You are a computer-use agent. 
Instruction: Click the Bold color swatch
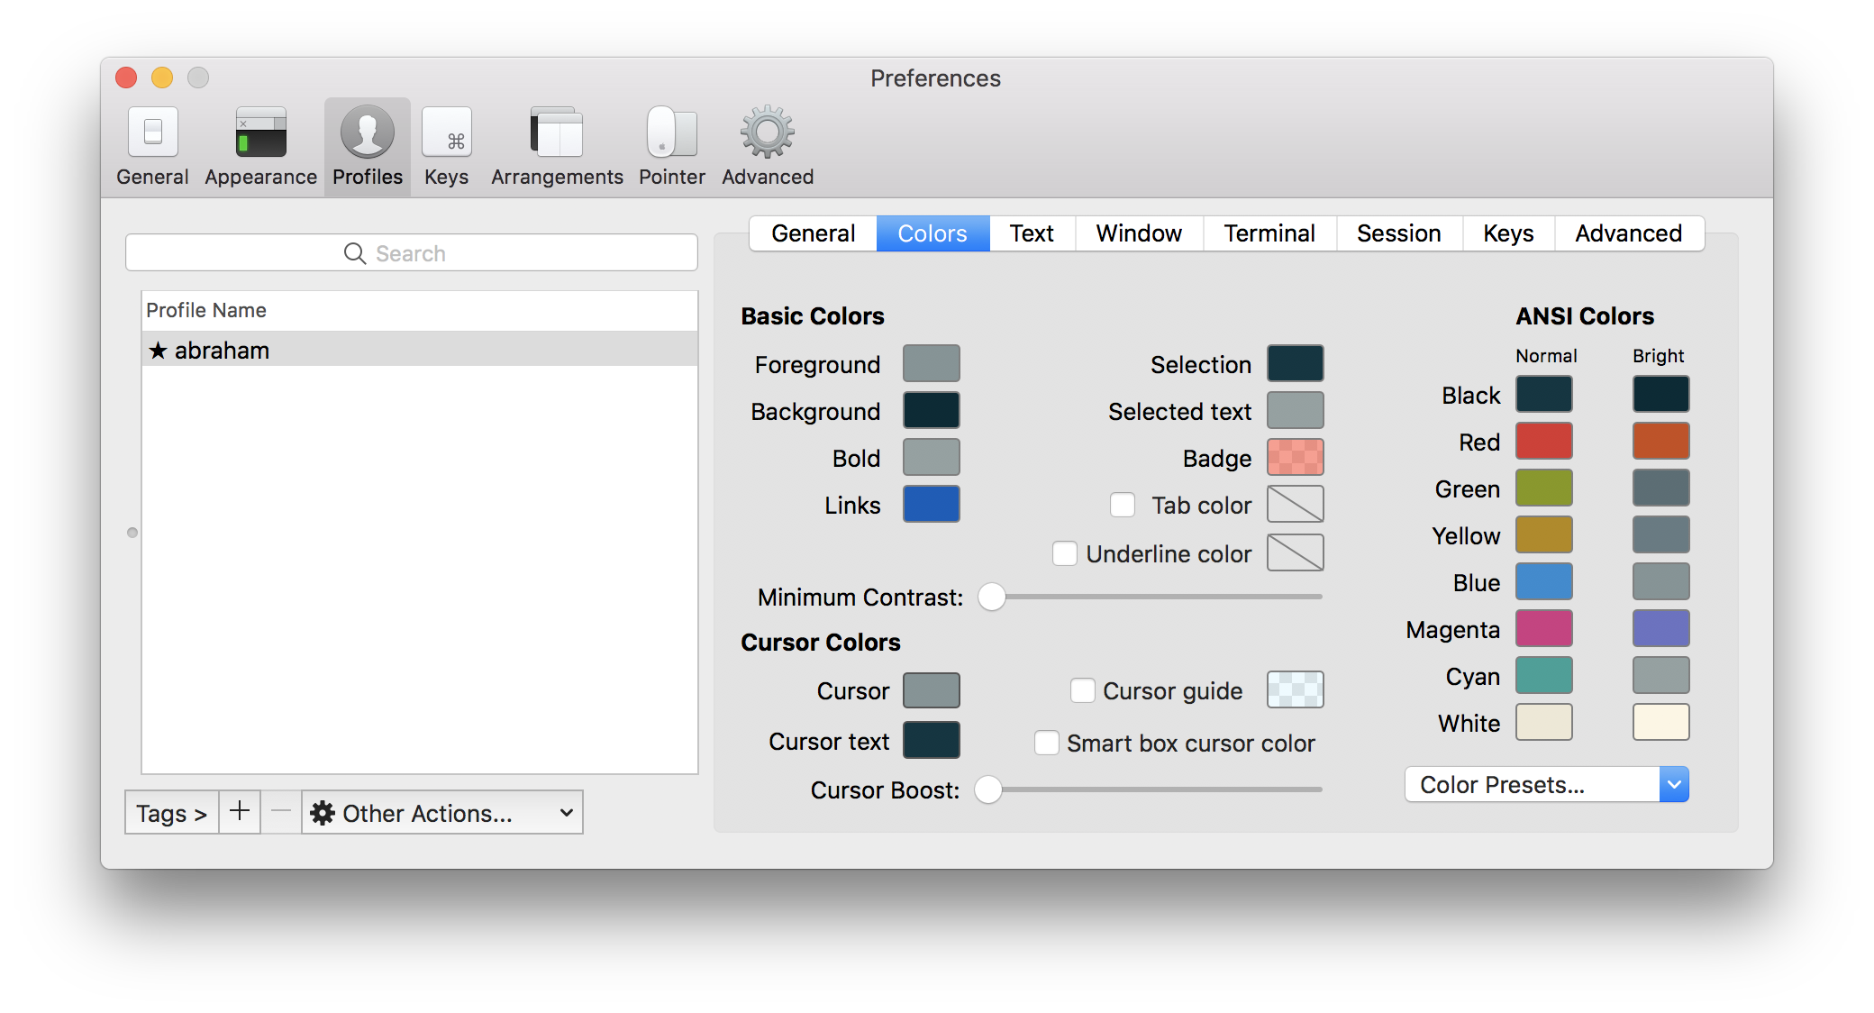point(932,457)
